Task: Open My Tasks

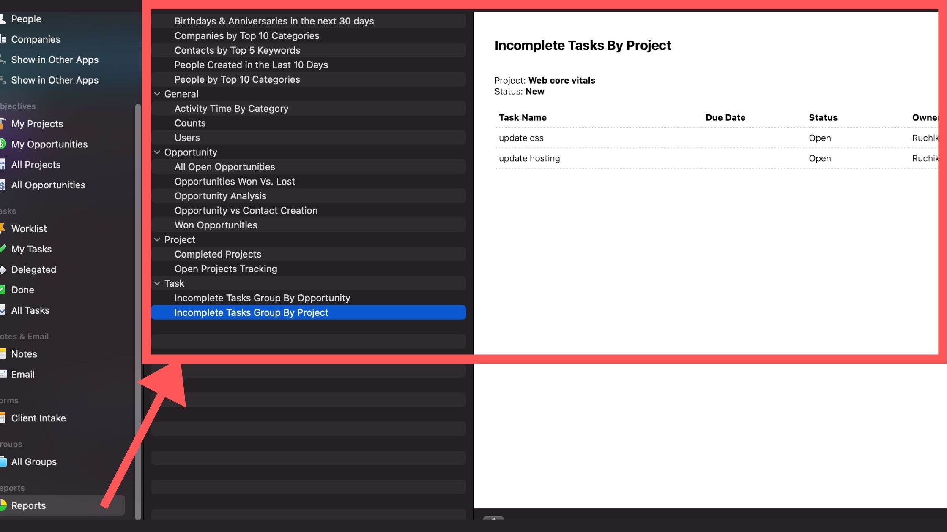Action: click(x=31, y=249)
